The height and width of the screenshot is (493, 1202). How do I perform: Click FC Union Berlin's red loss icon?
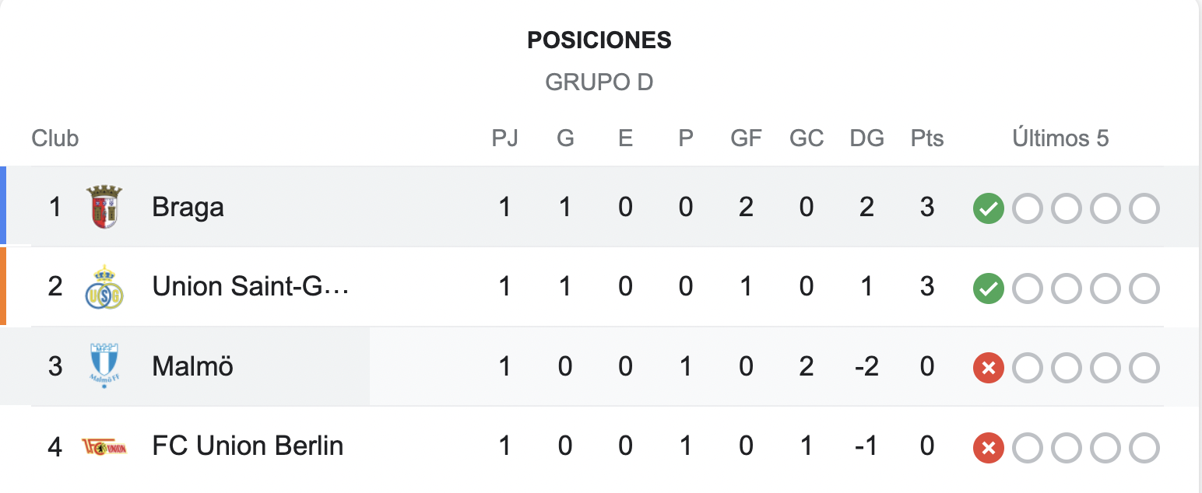tap(989, 448)
